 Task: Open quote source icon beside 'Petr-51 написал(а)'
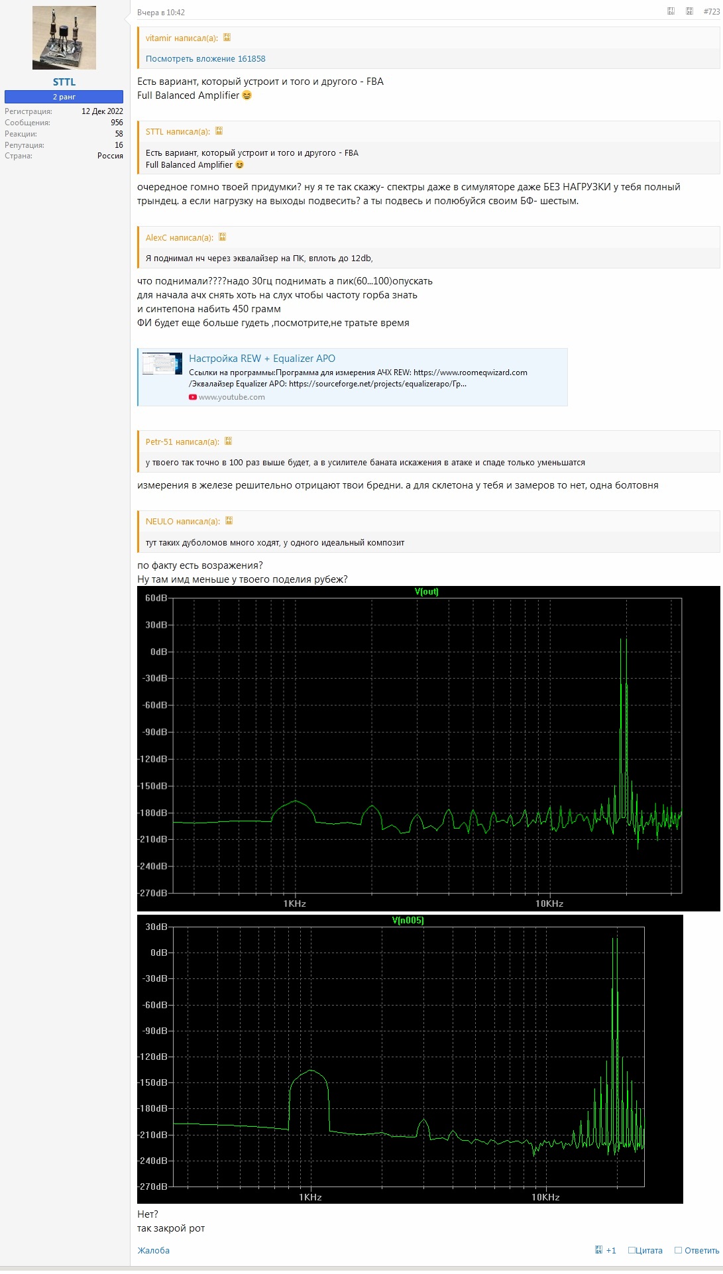pos(228,441)
